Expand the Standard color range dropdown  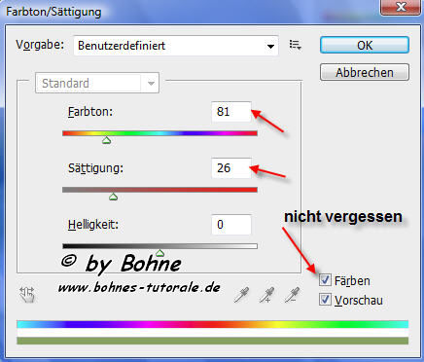(97, 83)
